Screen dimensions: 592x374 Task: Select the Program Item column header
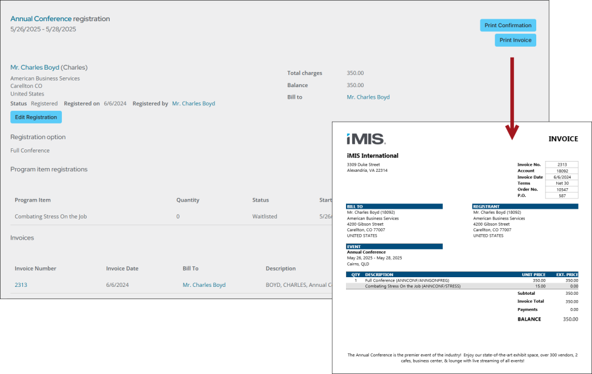click(x=33, y=200)
